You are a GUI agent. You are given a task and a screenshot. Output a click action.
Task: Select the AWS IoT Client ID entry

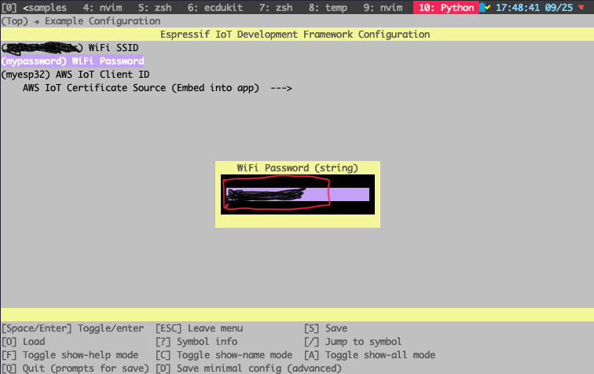pyautogui.click(x=75, y=75)
